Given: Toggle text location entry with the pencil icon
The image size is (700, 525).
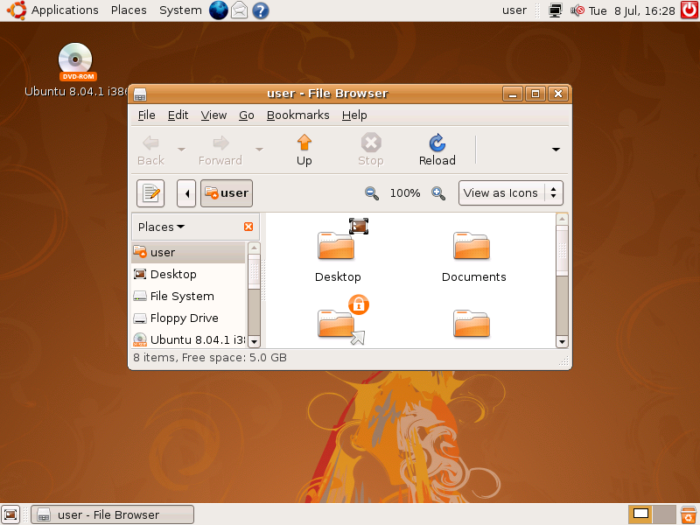Looking at the screenshot, I should pyautogui.click(x=150, y=192).
